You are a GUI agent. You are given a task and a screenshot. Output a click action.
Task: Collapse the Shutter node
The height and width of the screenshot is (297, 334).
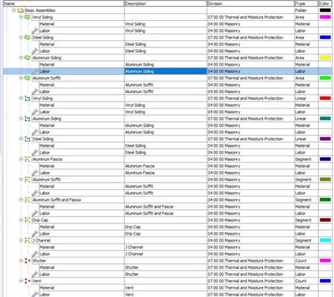(x=21, y=261)
